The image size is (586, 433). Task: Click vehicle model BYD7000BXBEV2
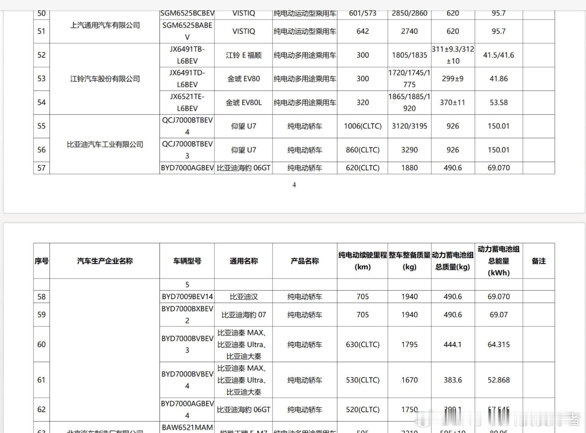click(187, 315)
